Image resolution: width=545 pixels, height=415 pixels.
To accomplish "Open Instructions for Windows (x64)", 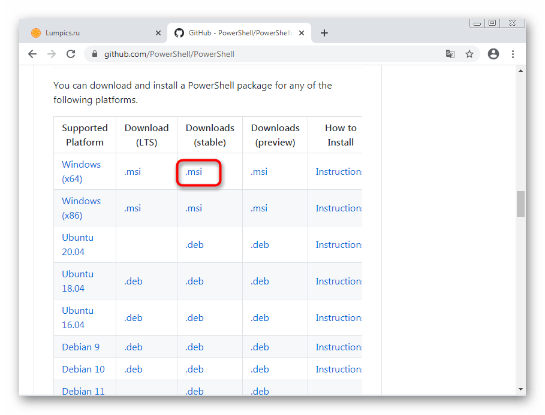I will (x=339, y=172).
